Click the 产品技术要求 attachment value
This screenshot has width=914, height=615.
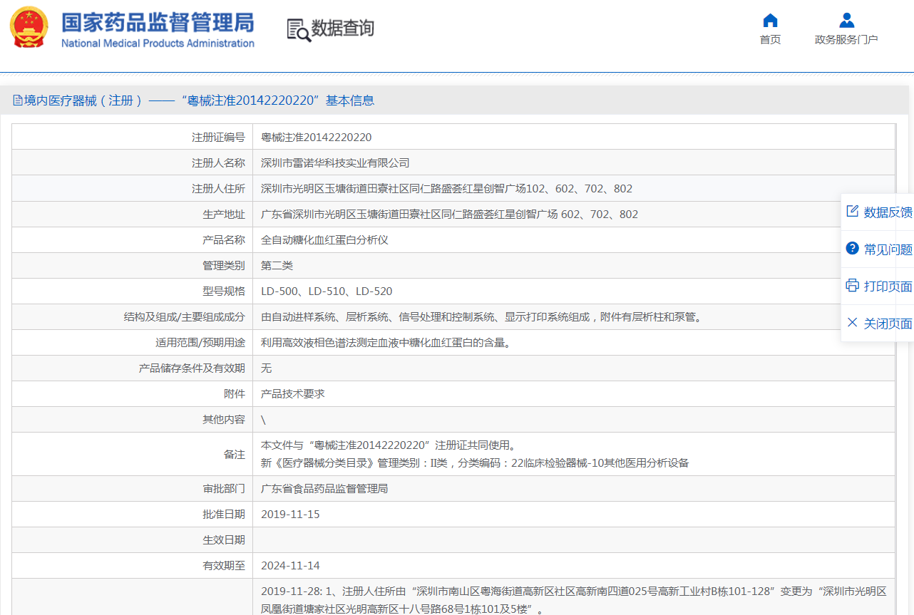click(x=293, y=394)
